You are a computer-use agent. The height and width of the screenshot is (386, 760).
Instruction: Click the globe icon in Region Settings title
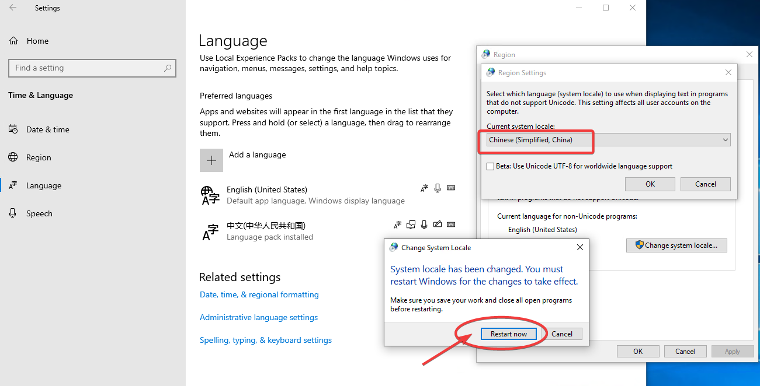(x=491, y=72)
